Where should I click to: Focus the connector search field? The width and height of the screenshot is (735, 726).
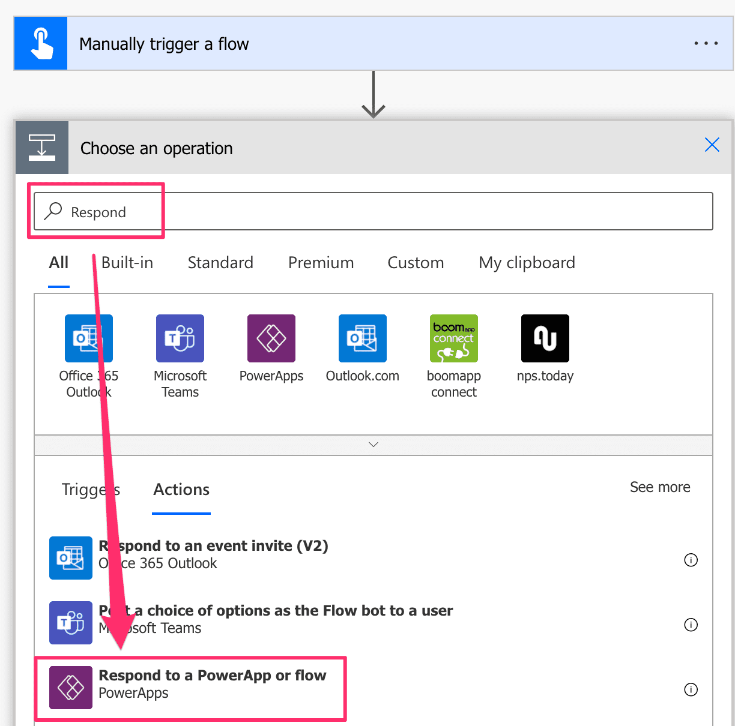374,211
